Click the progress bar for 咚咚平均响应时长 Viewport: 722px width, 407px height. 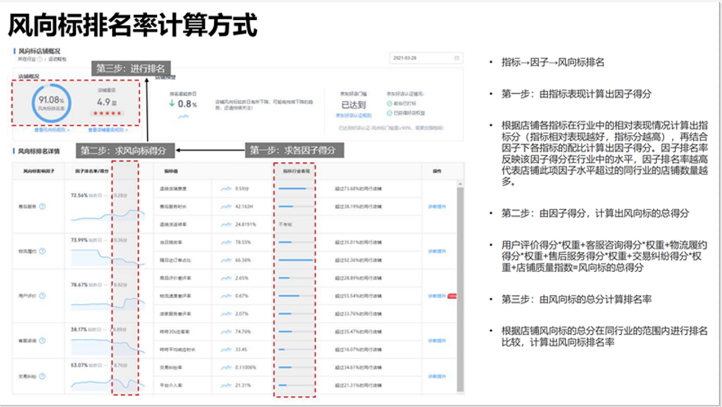297,349
